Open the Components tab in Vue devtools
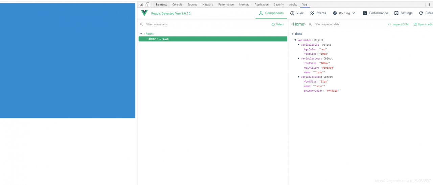Screen dimensions: 433x185 coord(271,13)
